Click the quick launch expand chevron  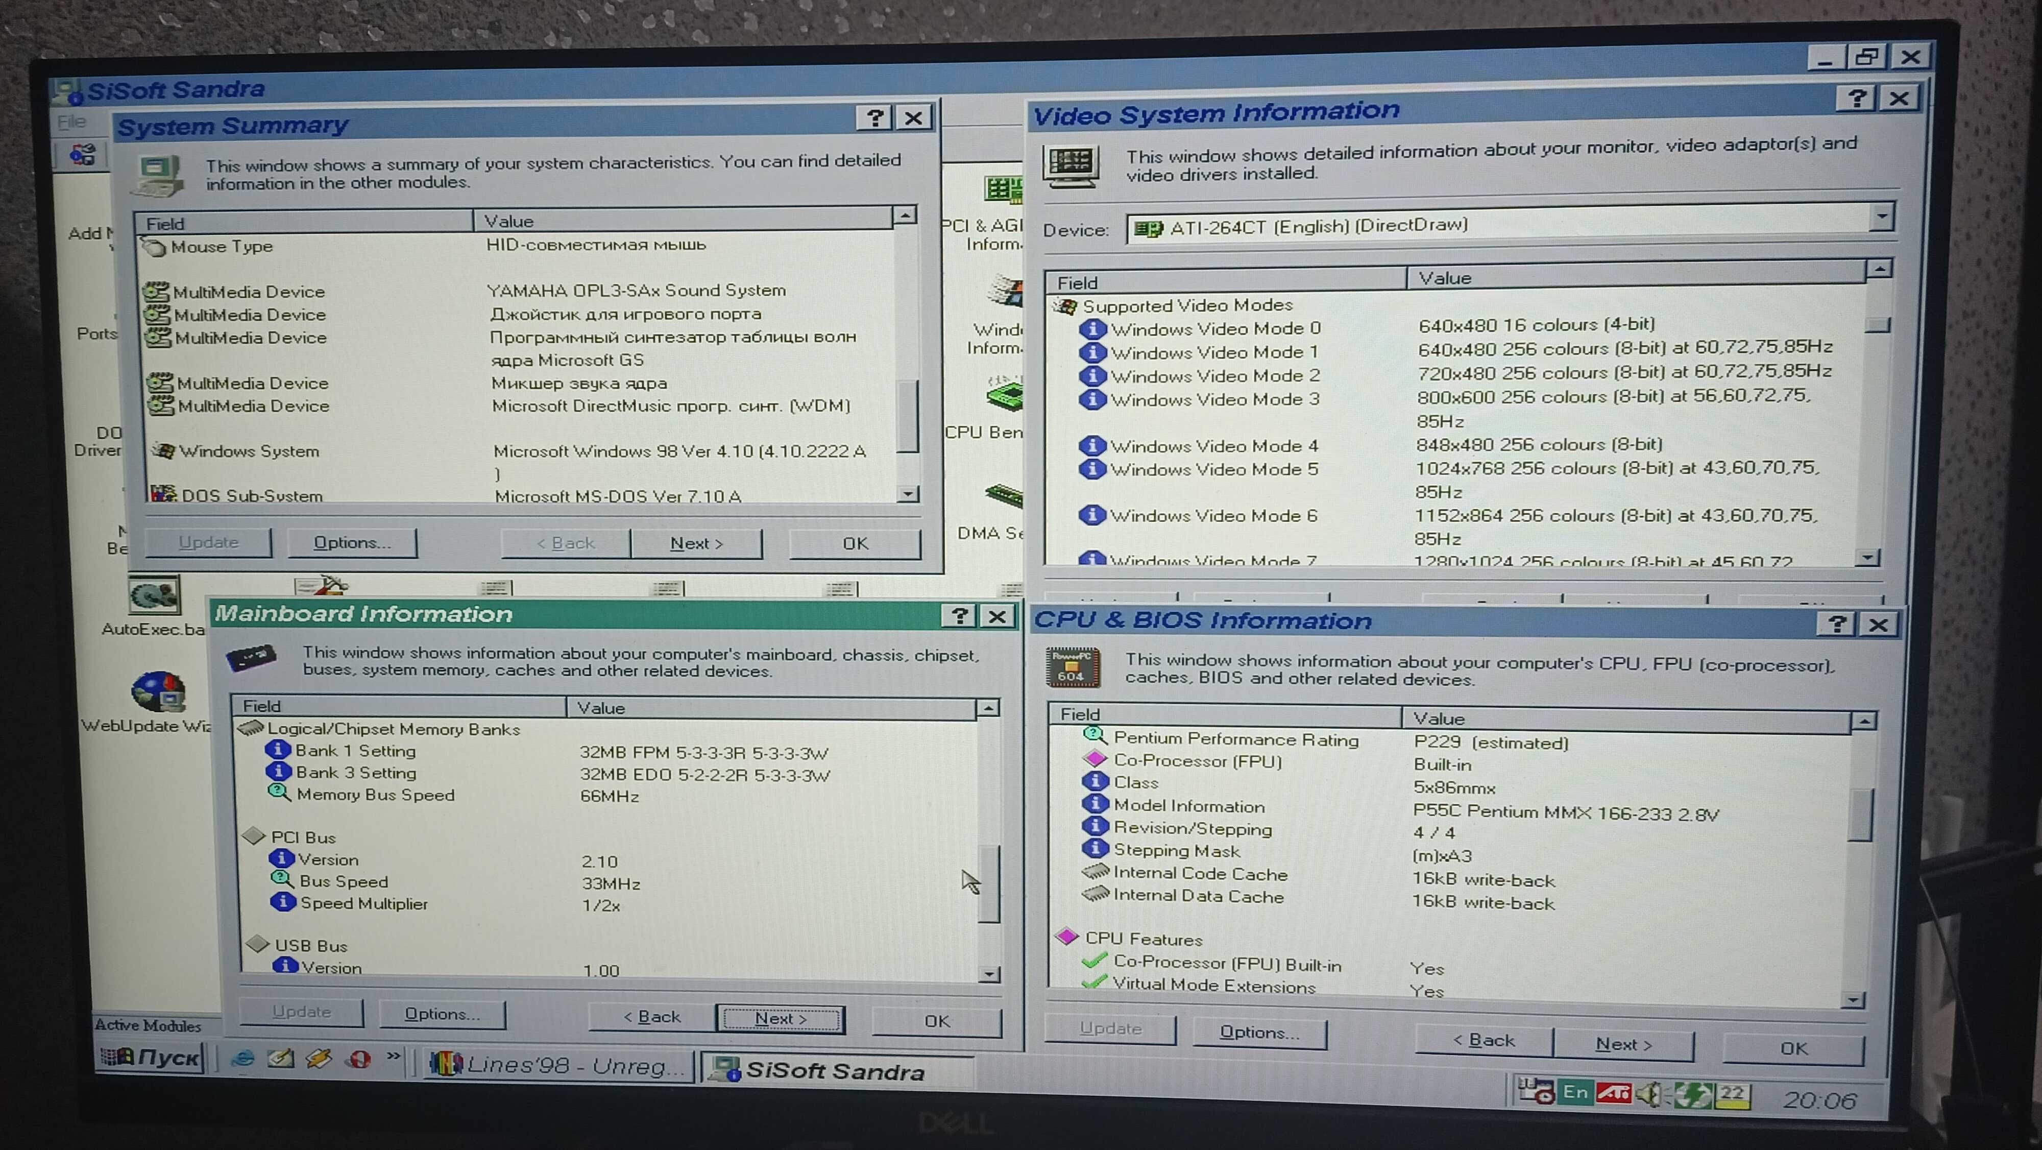coord(393,1057)
